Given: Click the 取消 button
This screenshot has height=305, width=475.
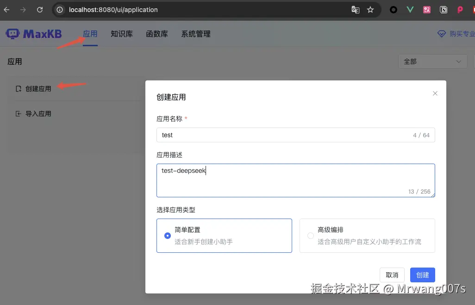Looking at the screenshot, I should coord(392,275).
